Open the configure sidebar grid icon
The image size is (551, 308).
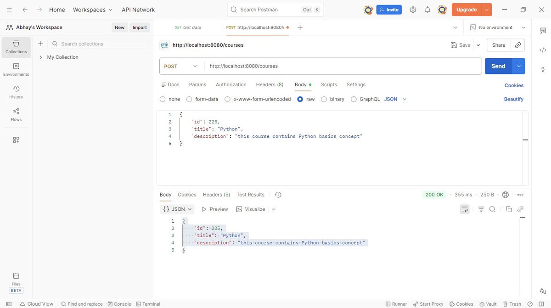click(16, 140)
